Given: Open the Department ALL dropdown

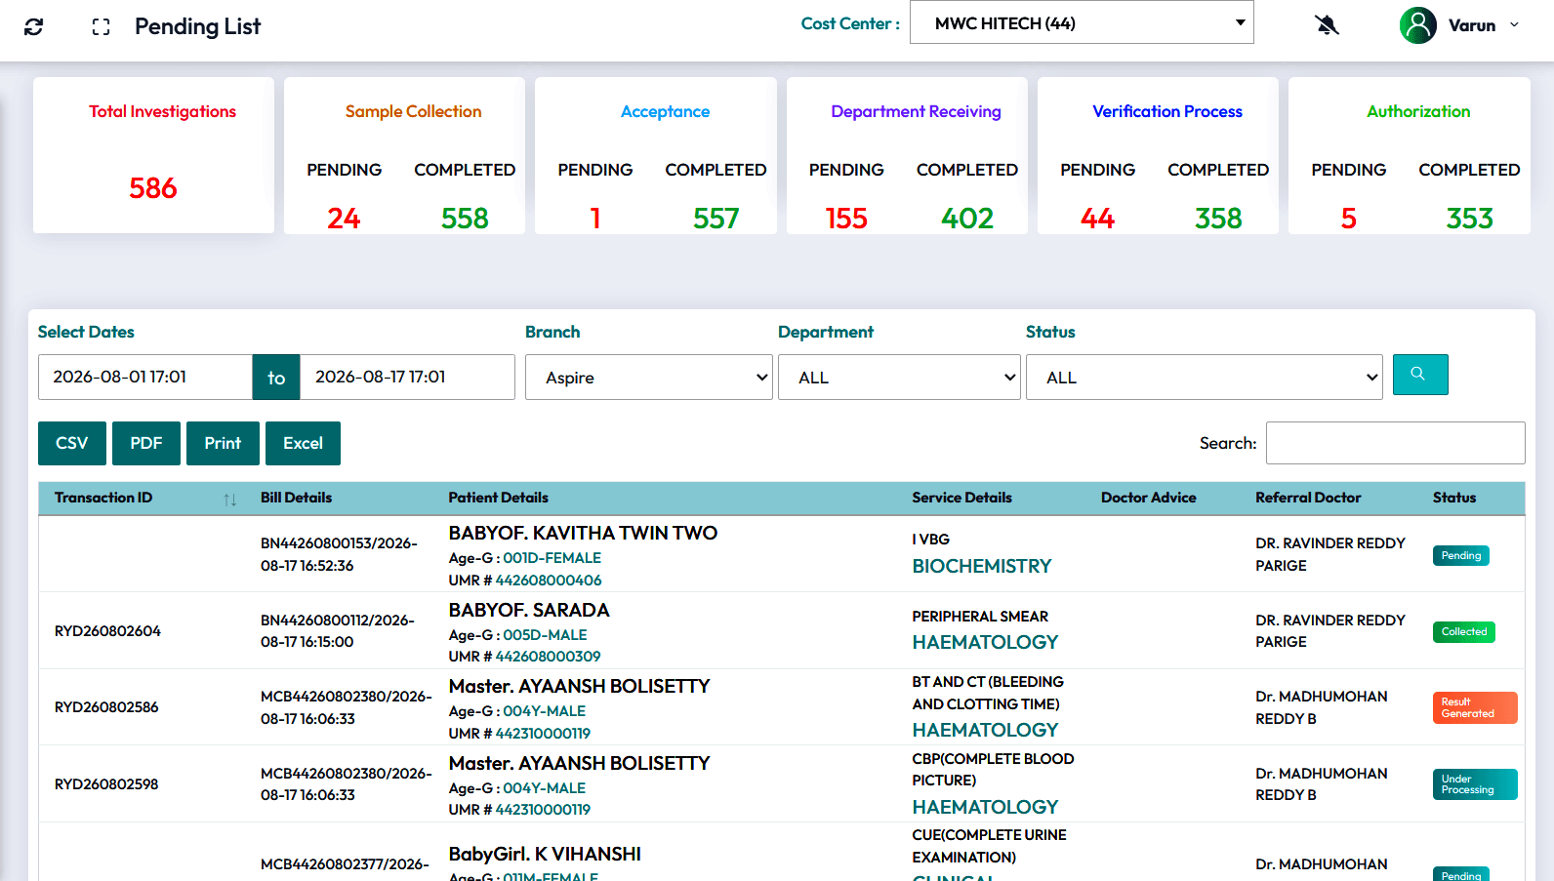Looking at the screenshot, I should point(899,378).
